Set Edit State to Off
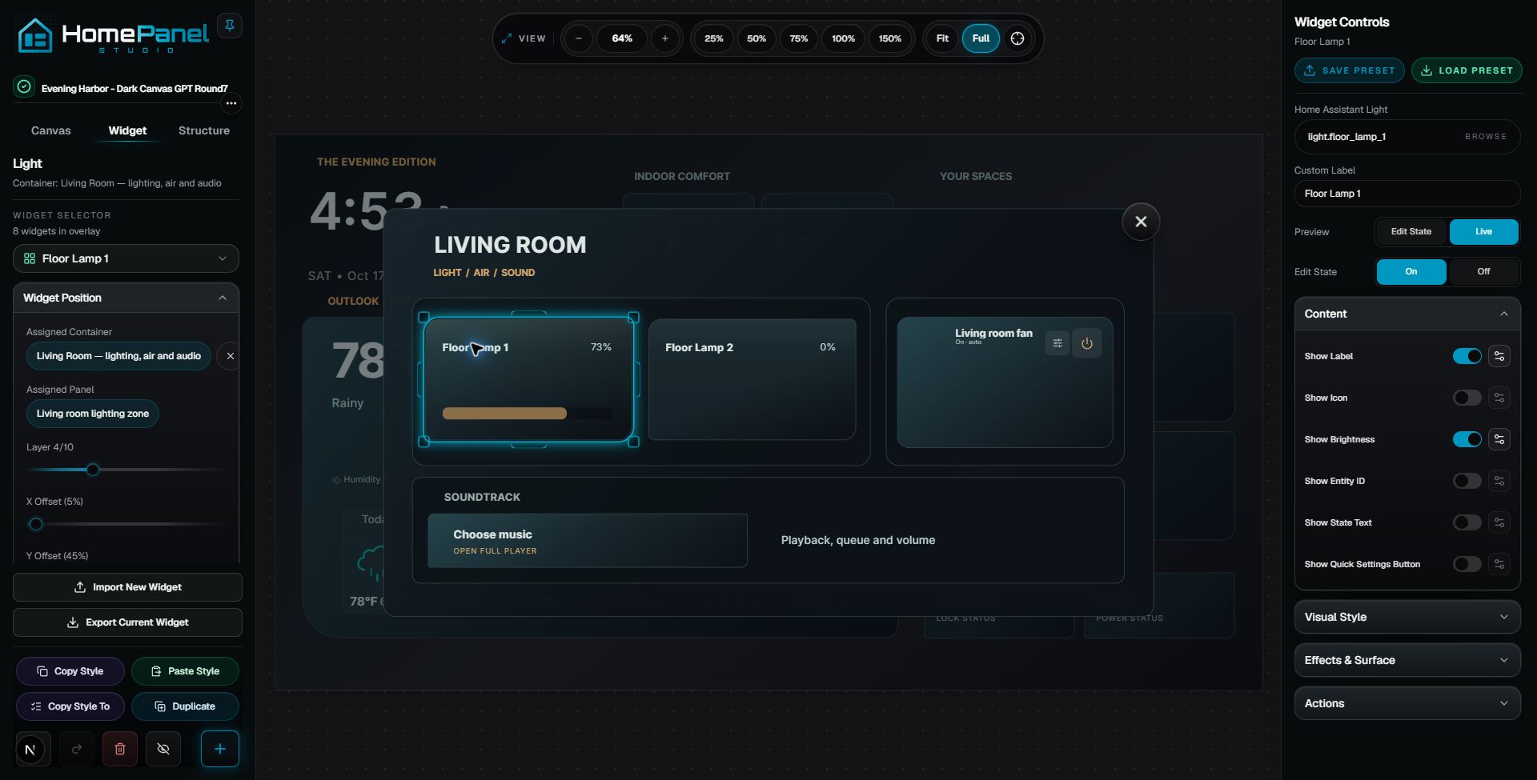The height and width of the screenshot is (780, 1537). [x=1483, y=272]
